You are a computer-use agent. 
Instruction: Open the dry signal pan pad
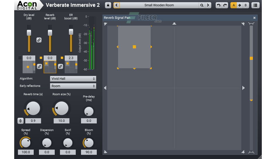[29, 67]
